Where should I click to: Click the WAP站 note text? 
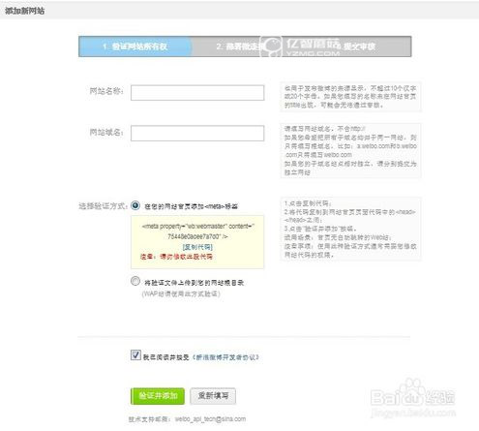[181, 293]
